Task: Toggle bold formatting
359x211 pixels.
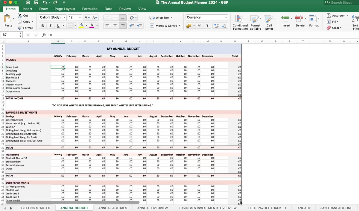Action: click(x=42, y=26)
